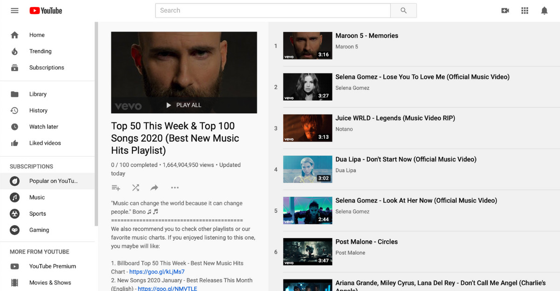
Task: Click the sidebar vertical scrollbar
Action: point(97,123)
